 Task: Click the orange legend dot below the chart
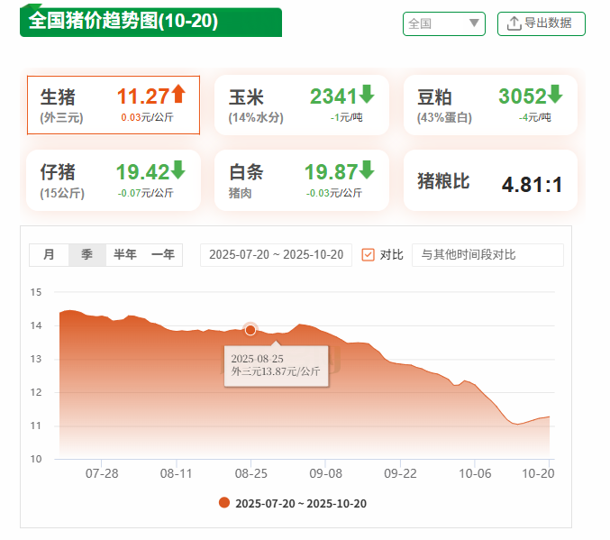click(224, 503)
